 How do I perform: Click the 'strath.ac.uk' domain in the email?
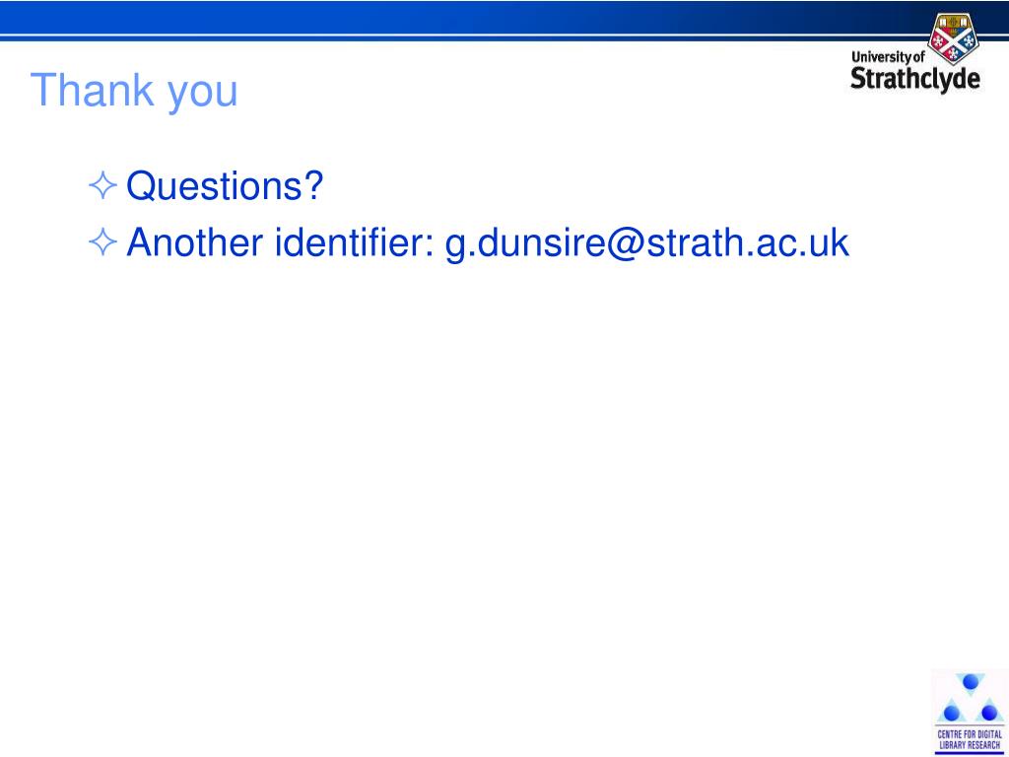click(747, 242)
